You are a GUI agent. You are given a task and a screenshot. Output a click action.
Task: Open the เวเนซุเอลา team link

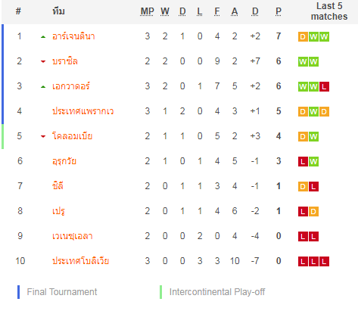point(73,236)
